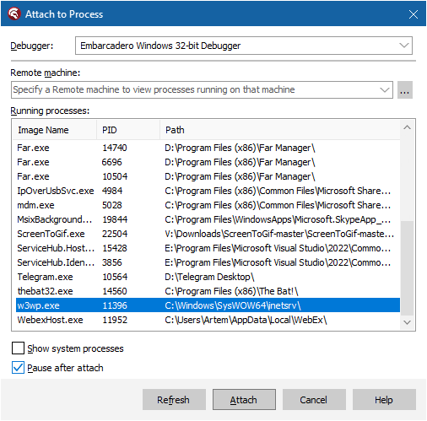Select the thebat32.exe process row

[x=208, y=291]
